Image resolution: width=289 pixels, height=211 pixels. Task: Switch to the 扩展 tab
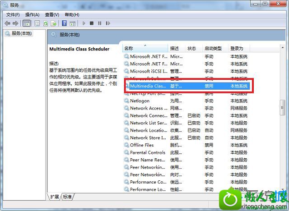pos(54,197)
